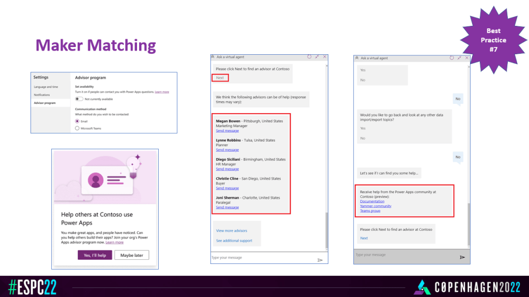The width and height of the screenshot is (529, 297).
Task: Click the Best Practice #7 starburst badge
Action: click(x=493, y=40)
